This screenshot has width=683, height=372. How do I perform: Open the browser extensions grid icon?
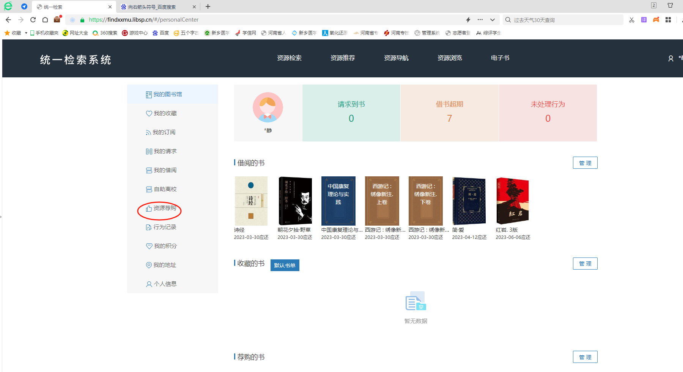pos(668,20)
